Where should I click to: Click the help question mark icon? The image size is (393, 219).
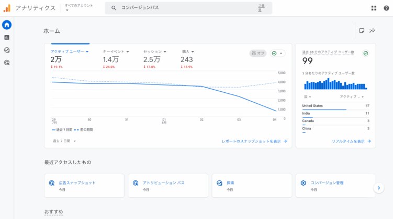(x=387, y=8)
